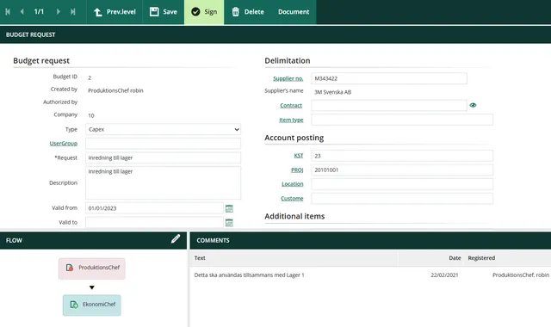Image resolution: width=551 pixels, height=327 pixels.
Task: Go to next record arrow
Action: [58, 11]
